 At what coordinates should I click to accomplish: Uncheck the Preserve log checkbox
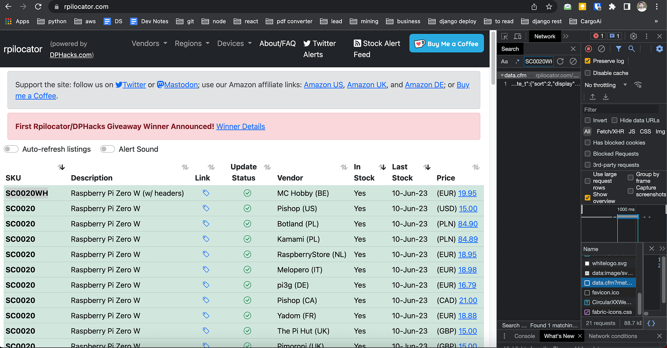tap(588, 61)
